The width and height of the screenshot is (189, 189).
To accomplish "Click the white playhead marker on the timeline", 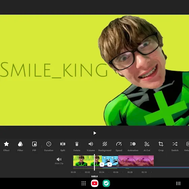I will click(x=94, y=162).
